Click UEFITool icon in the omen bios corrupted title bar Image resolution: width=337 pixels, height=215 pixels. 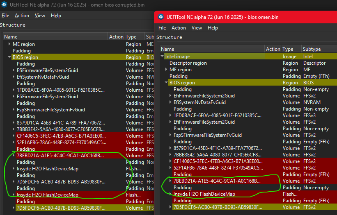(4, 5)
